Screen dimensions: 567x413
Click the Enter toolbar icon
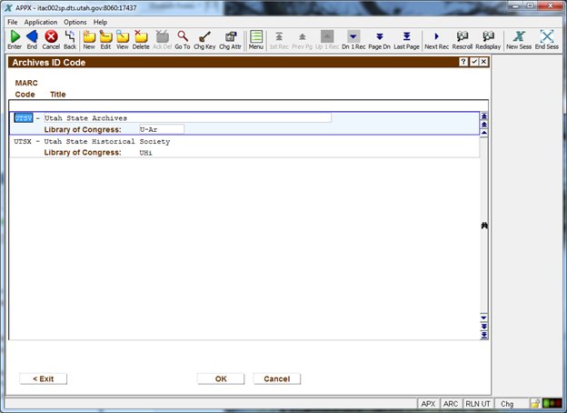pyautogui.click(x=15, y=39)
